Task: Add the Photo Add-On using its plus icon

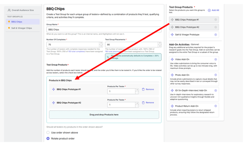Action: pyautogui.click(x=215, y=75)
